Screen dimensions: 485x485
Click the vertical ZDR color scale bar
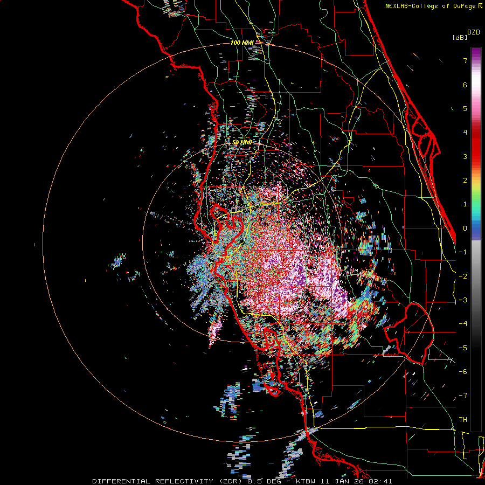476,239
